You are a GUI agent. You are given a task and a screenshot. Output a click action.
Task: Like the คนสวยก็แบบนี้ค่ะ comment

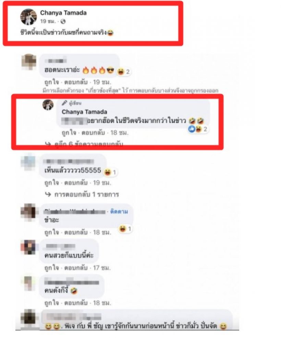pyautogui.click(x=52, y=268)
